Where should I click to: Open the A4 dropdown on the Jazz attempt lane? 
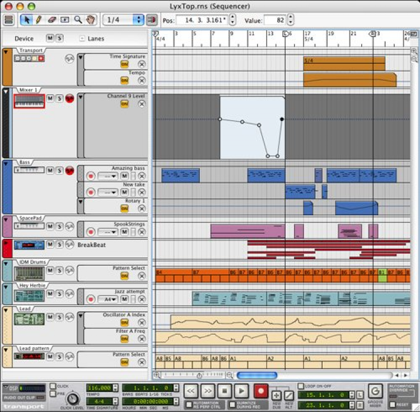point(108,299)
